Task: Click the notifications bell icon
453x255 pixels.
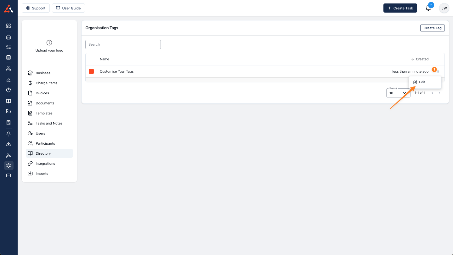Action: pos(428,8)
